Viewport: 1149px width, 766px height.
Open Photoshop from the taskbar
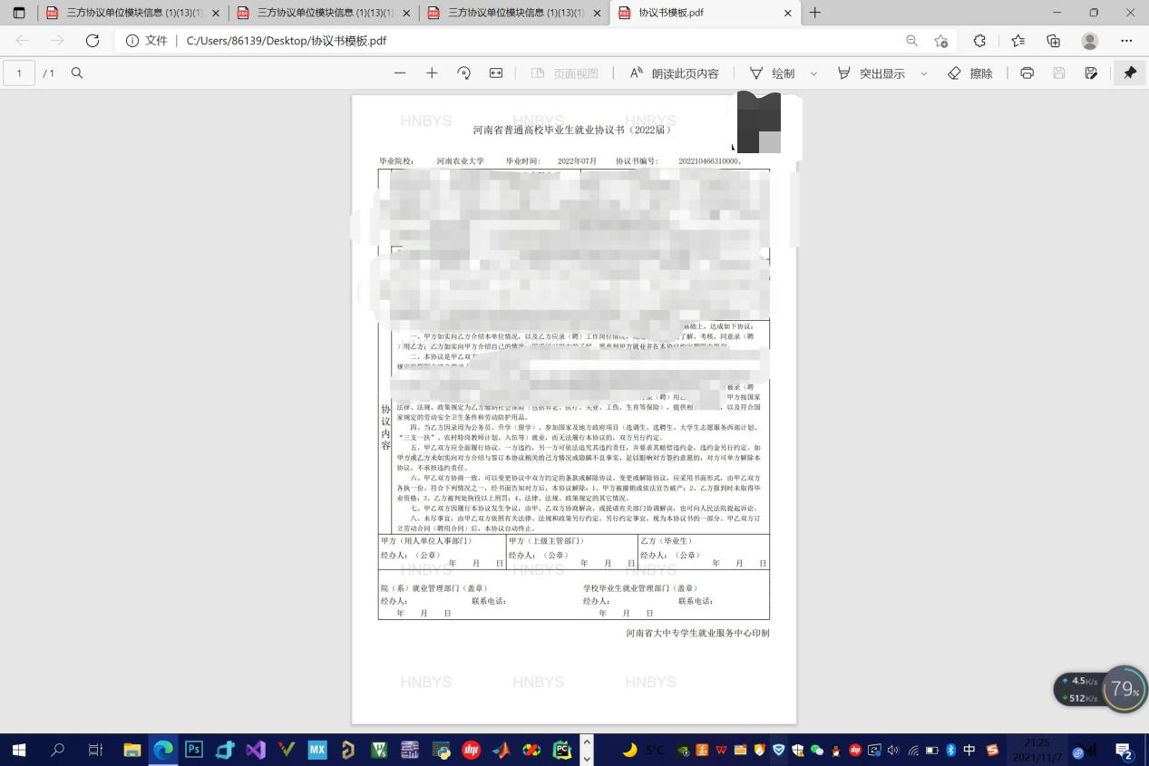coord(194,750)
